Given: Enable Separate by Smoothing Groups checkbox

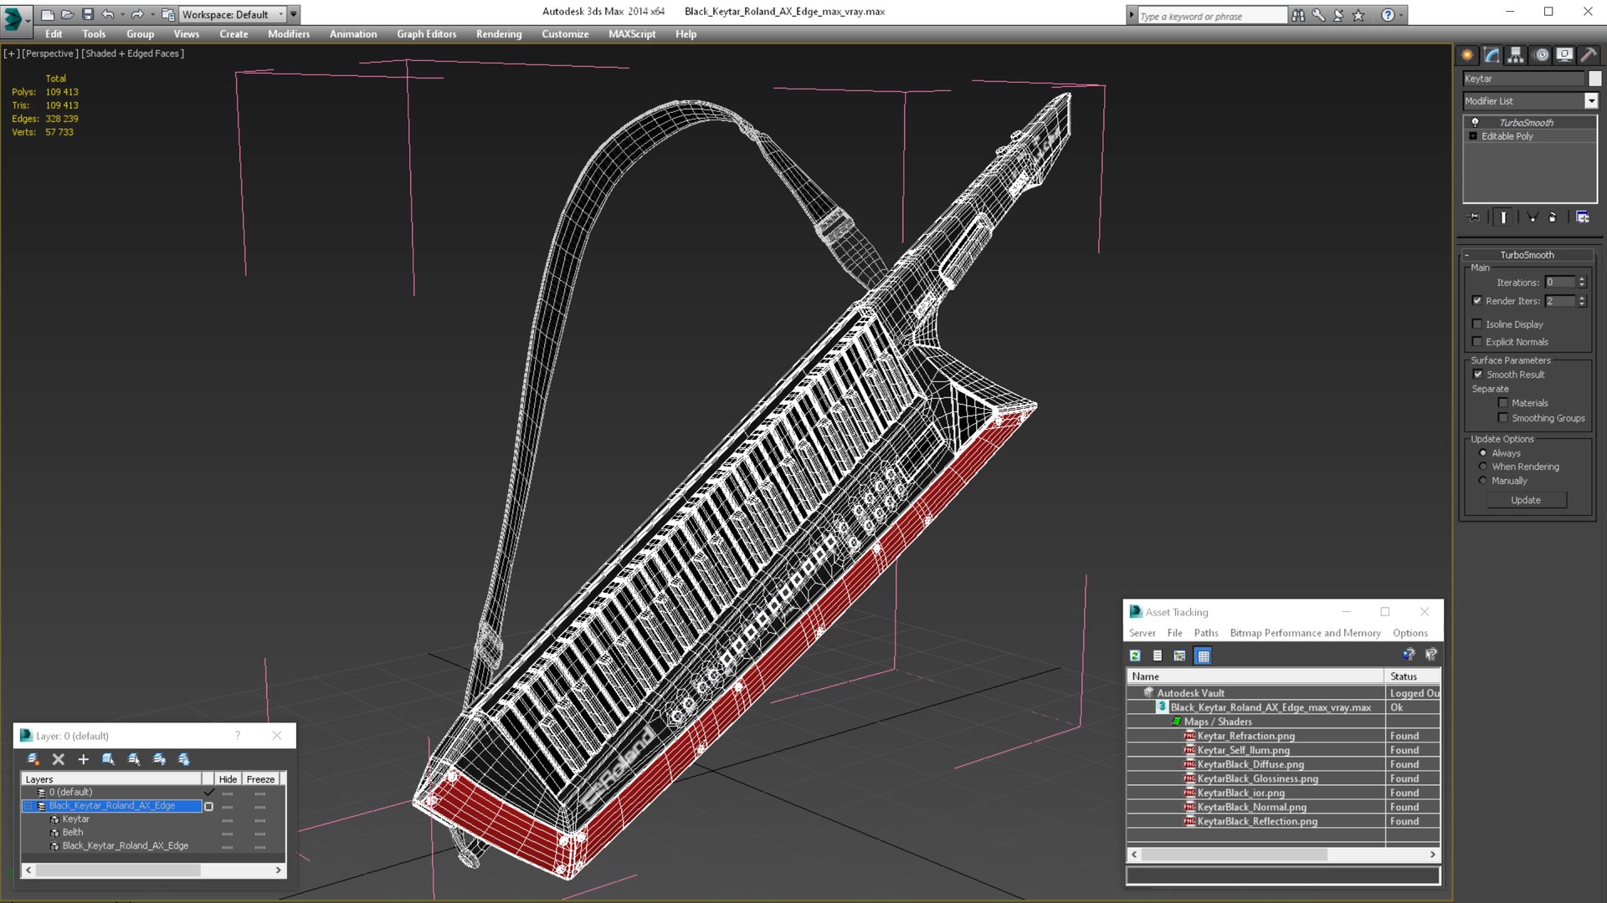Looking at the screenshot, I should pos(1503,418).
